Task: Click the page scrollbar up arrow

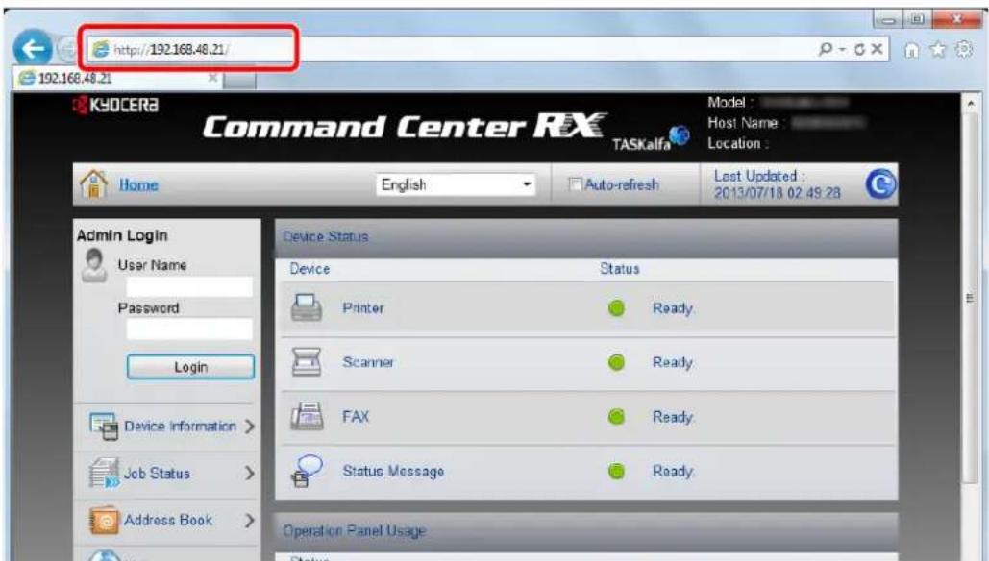Action: click(x=970, y=103)
